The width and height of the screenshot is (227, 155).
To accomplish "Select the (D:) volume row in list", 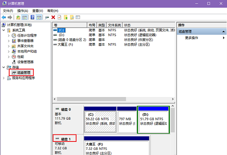I will (x=114, y=35).
